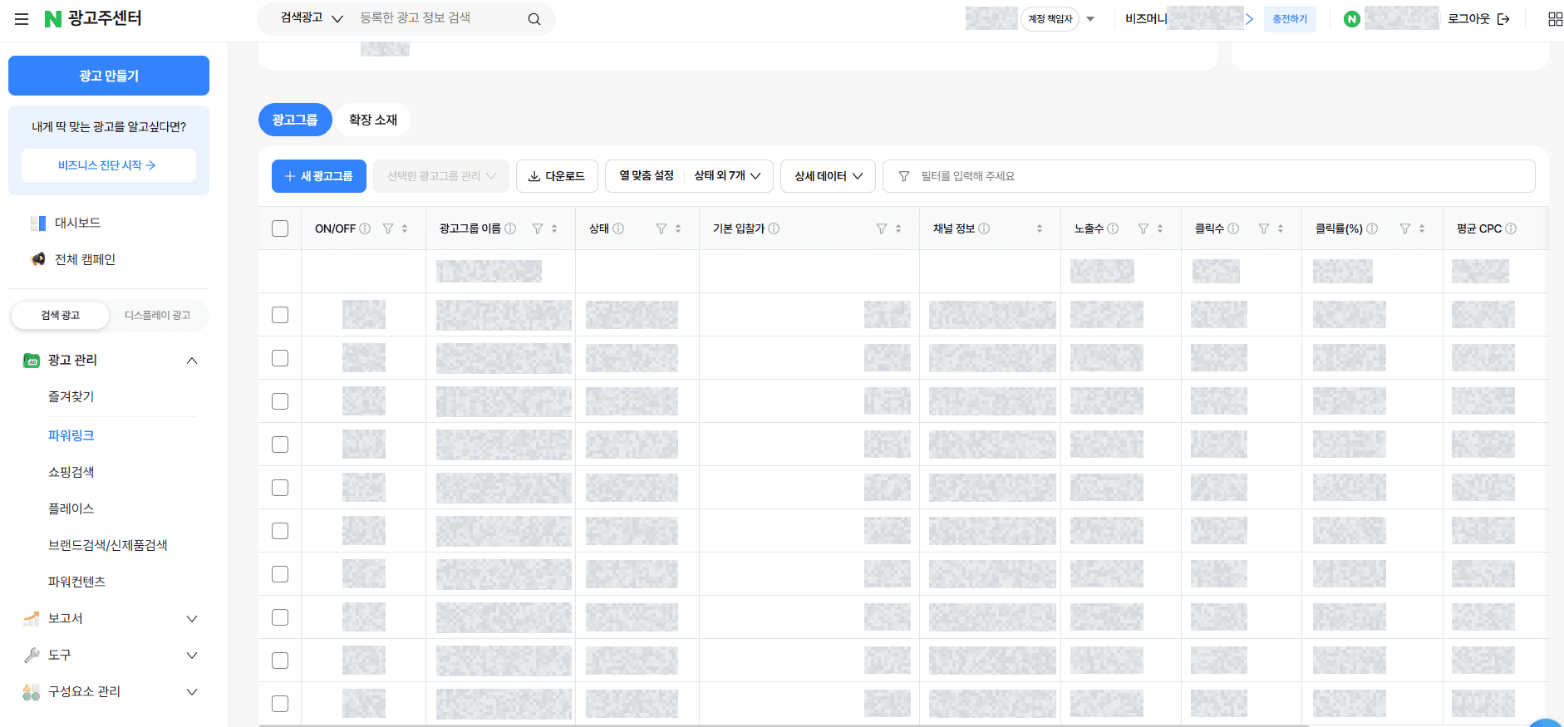Click the 새 광고그룹 button
This screenshot has width=1564, height=727.
(319, 176)
